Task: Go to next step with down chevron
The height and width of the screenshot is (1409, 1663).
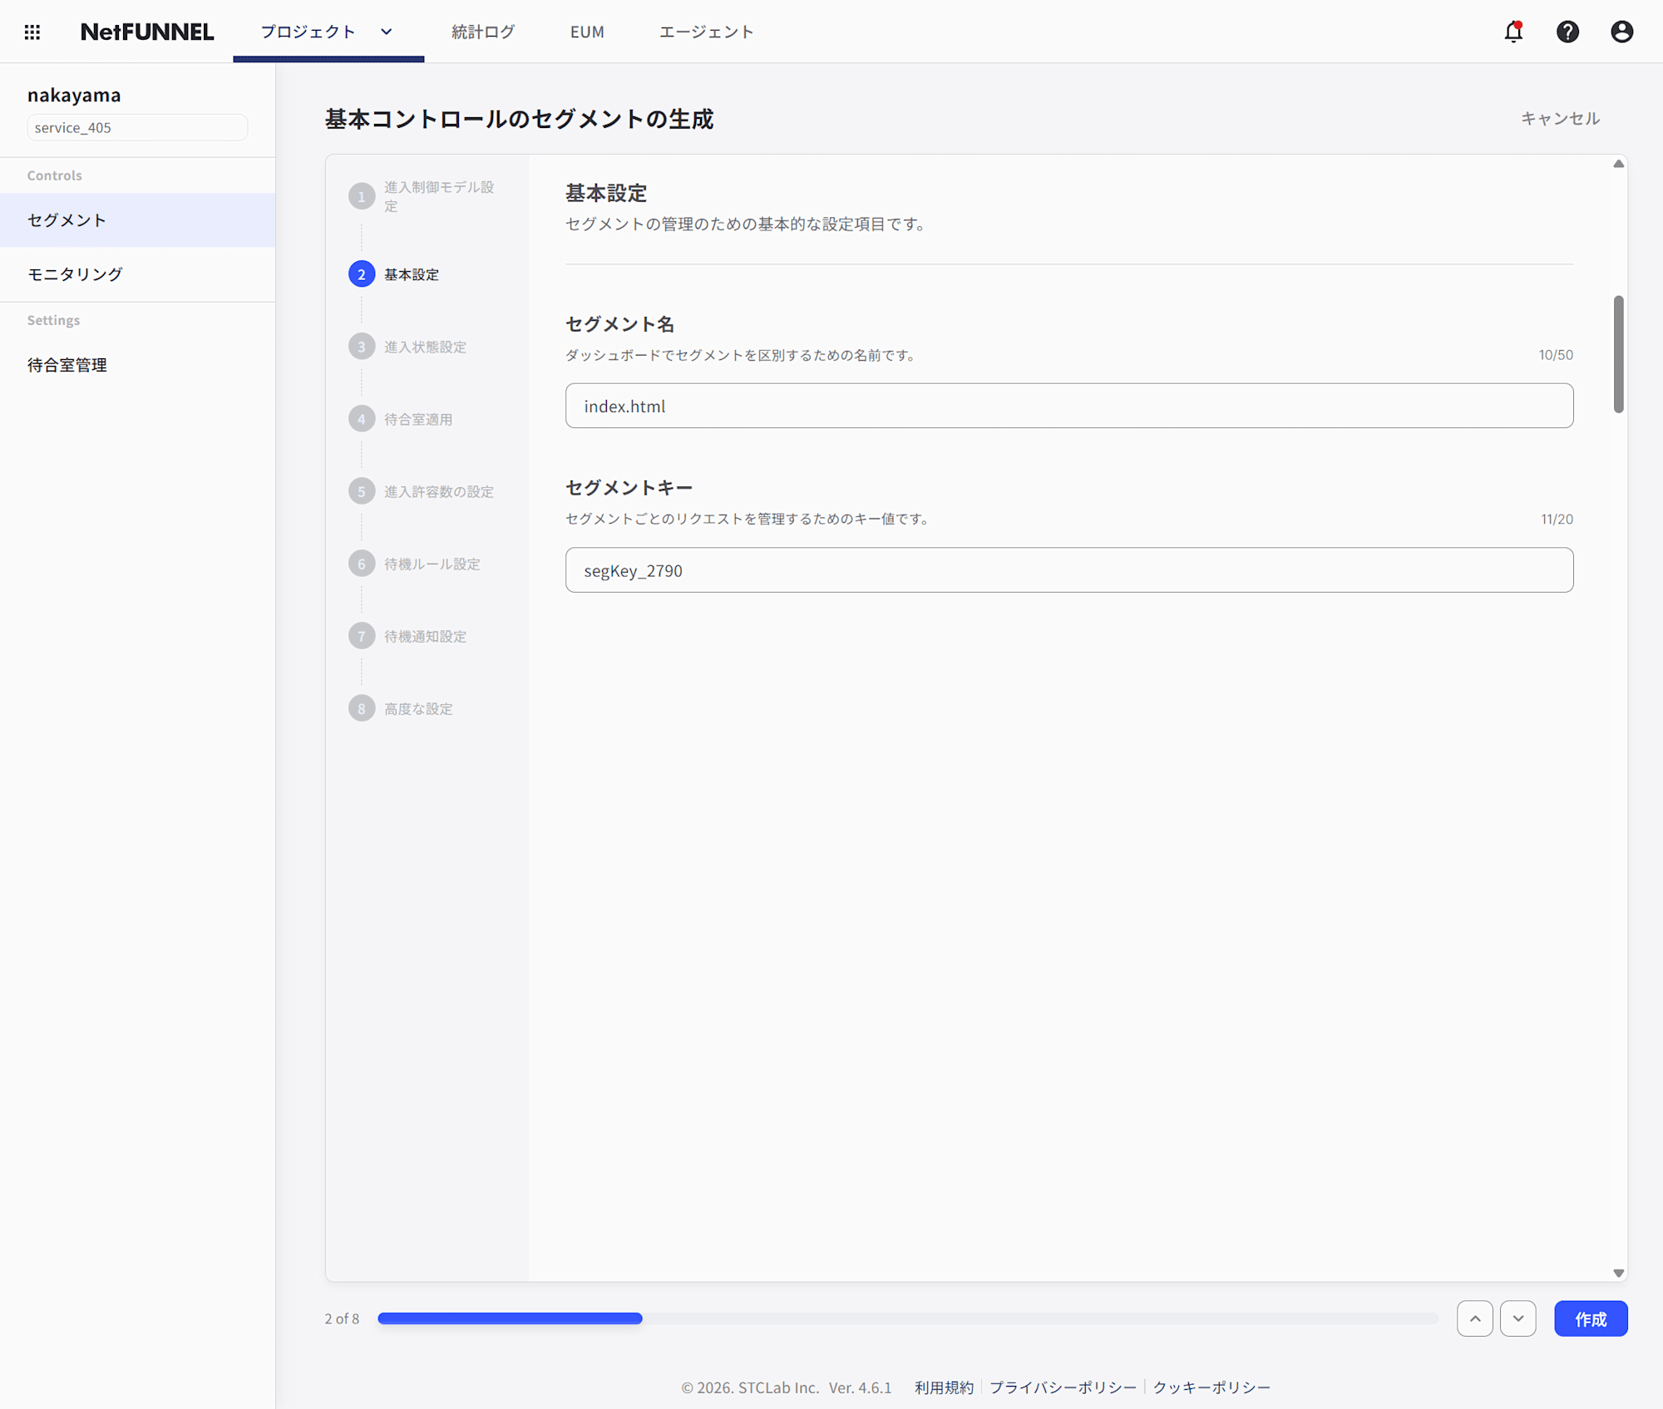Action: coord(1517,1318)
